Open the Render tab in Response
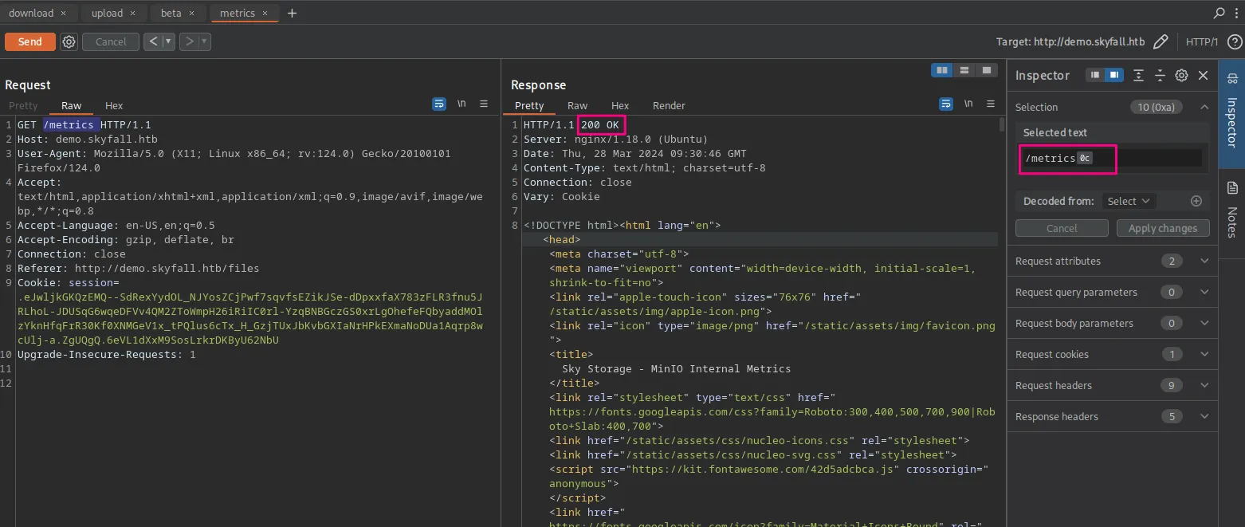The image size is (1245, 527). (x=669, y=105)
